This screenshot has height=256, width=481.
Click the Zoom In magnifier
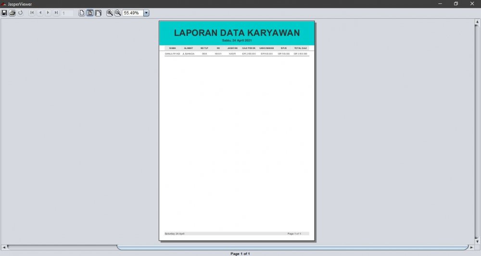point(110,13)
